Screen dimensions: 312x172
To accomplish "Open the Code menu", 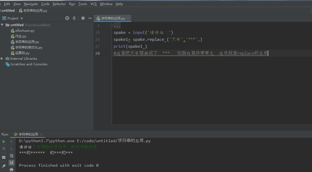I will pos(45,4).
